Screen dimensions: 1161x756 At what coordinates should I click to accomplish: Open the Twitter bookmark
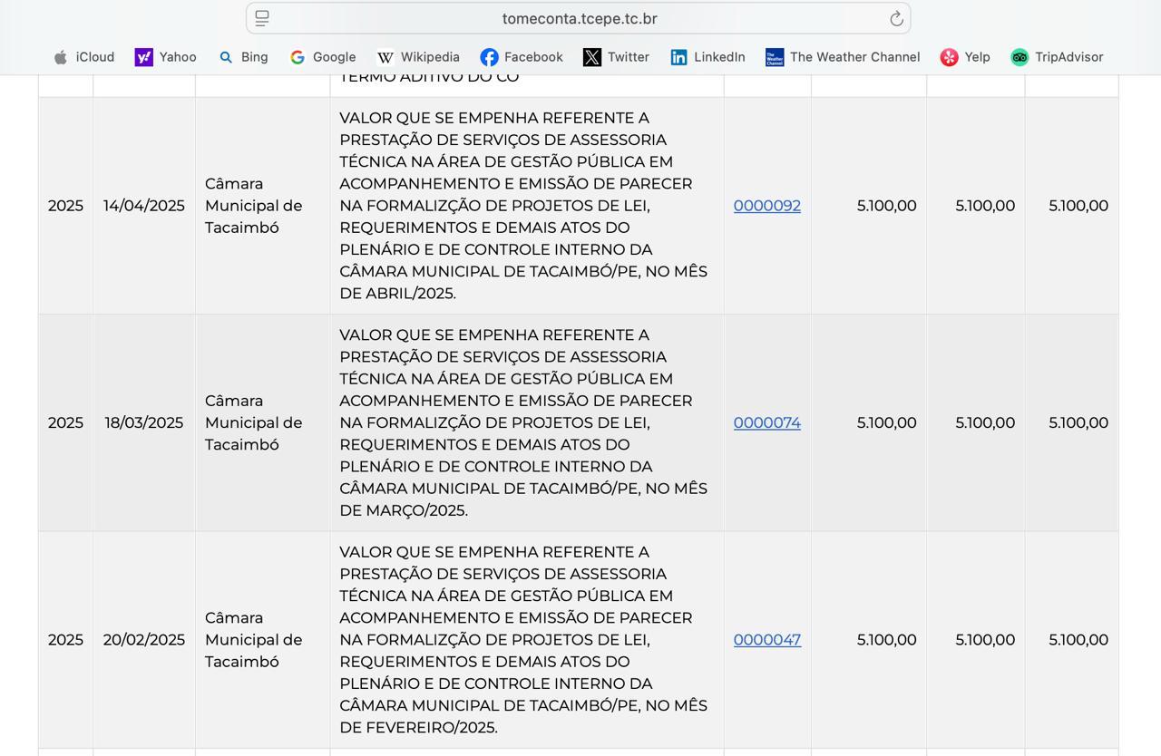617,57
